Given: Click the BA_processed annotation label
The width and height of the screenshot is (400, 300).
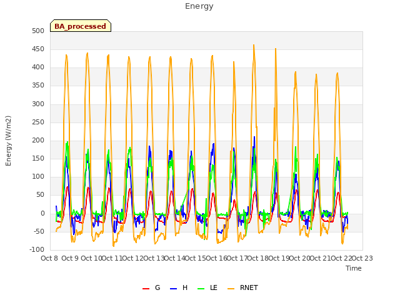Looking at the screenshot, I should 81,26.
